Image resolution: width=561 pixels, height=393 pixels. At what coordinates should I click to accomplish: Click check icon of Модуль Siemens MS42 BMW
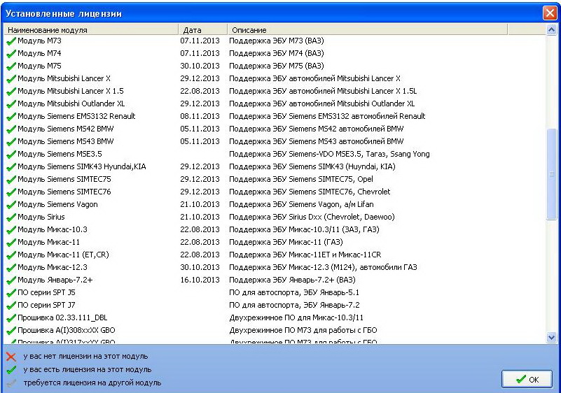11,129
